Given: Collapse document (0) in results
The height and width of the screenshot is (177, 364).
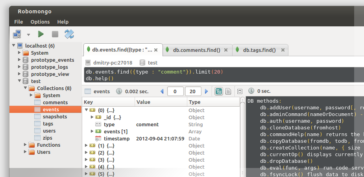Looking at the screenshot, I should pyautogui.click(x=86, y=110).
